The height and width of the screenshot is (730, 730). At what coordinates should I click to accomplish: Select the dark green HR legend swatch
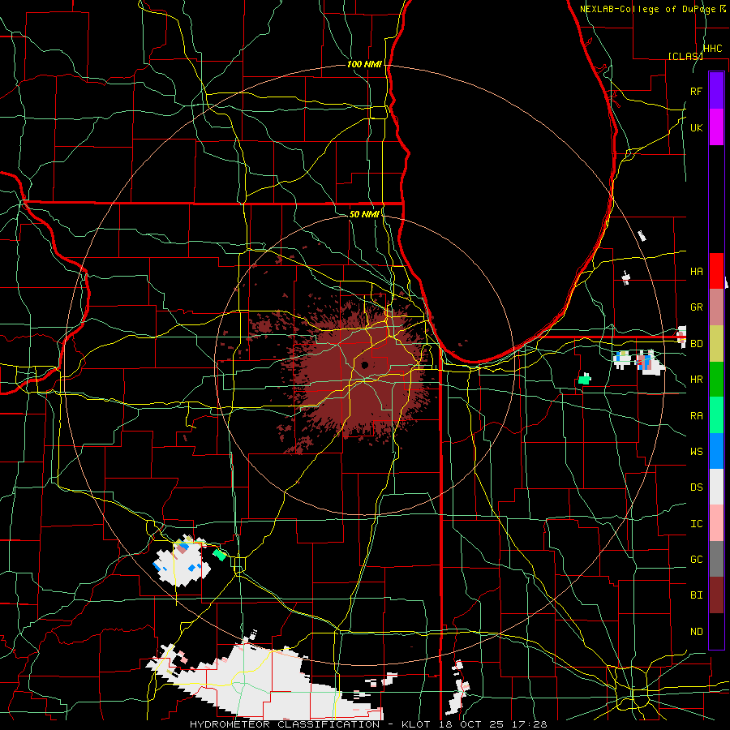click(716, 380)
